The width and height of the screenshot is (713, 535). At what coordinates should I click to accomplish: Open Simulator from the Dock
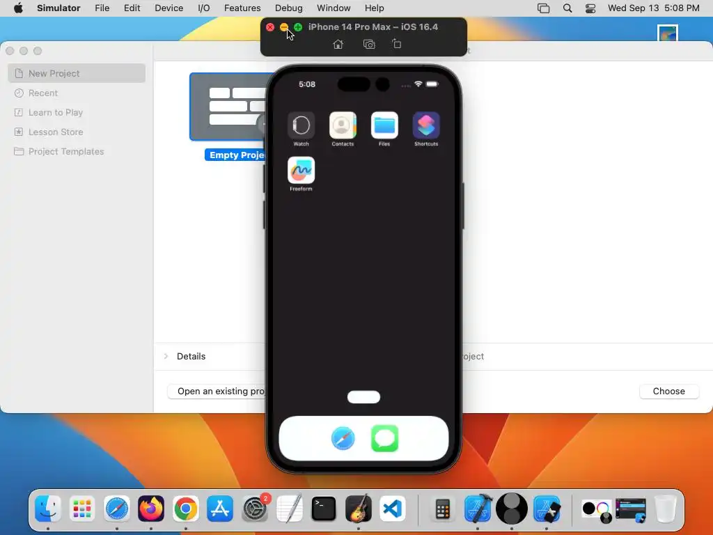[547, 509]
